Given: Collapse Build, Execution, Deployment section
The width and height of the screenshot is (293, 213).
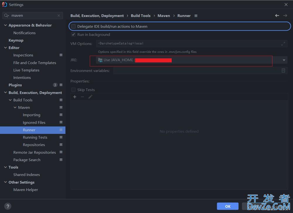Looking at the screenshot, I should pos(5,92).
